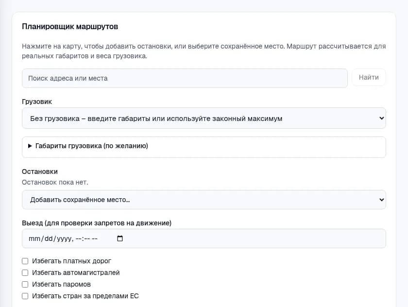
Task: Toggle Избегать автомагистралей checkbox
Action: pos(25,273)
